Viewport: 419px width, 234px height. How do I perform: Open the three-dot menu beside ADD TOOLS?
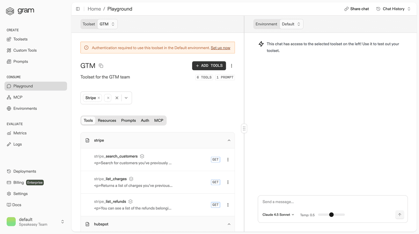coord(231,66)
